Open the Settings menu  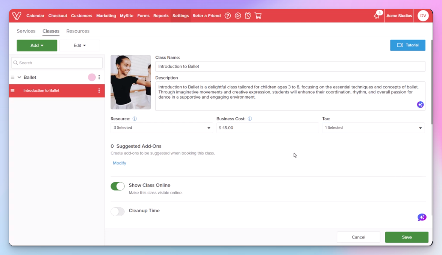click(180, 16)
